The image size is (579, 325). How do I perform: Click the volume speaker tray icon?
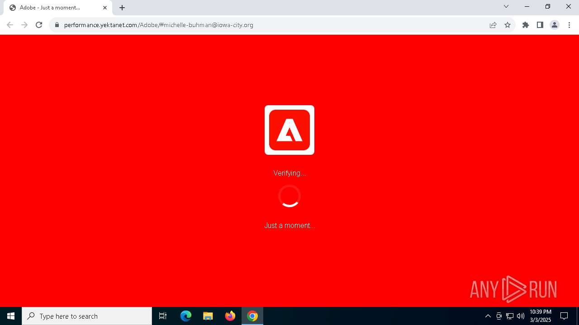point(521,316)
